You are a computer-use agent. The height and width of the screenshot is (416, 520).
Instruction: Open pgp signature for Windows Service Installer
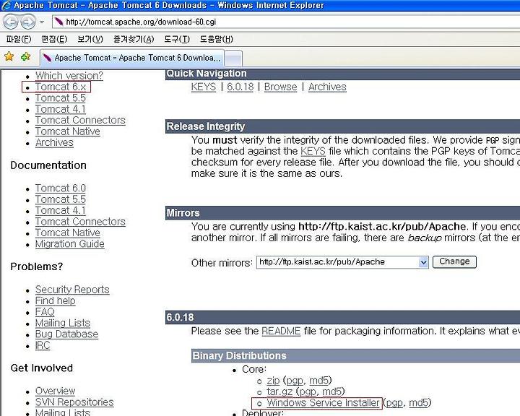click(x=394, y=403)
